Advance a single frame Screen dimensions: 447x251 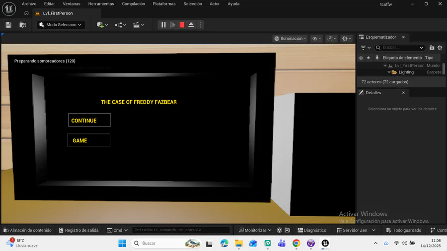(173, 25)
